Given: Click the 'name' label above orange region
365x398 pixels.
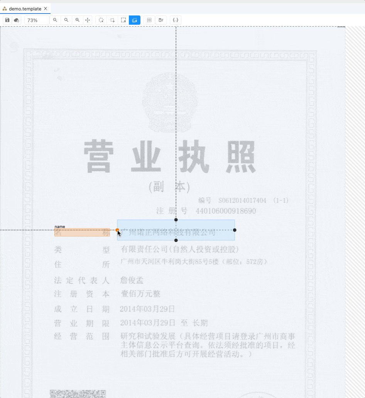Looking at the screenshot, I should (60, 226).
